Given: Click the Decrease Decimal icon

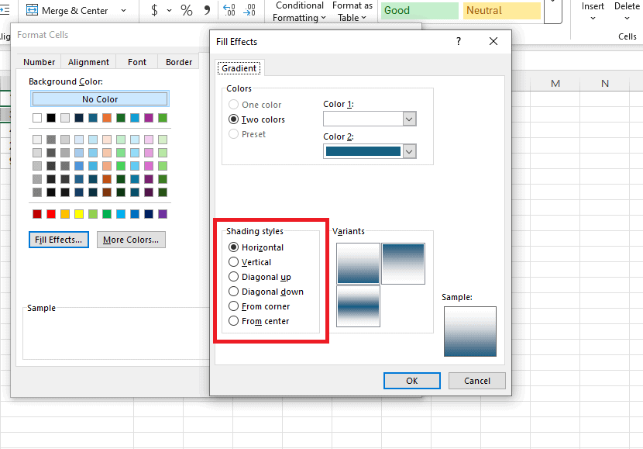Looking at the screenshot, I should [x=249, y=10].
